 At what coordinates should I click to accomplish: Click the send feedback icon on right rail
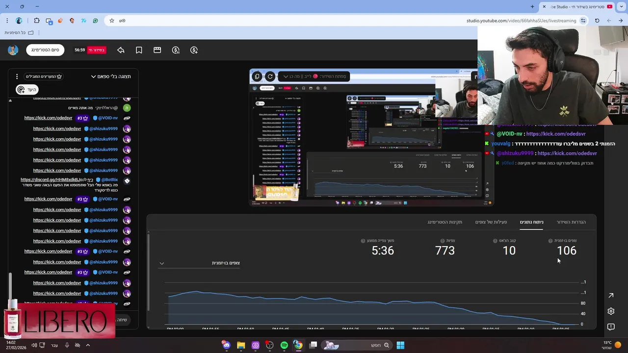pyautogui.click(x=611, y=327)
